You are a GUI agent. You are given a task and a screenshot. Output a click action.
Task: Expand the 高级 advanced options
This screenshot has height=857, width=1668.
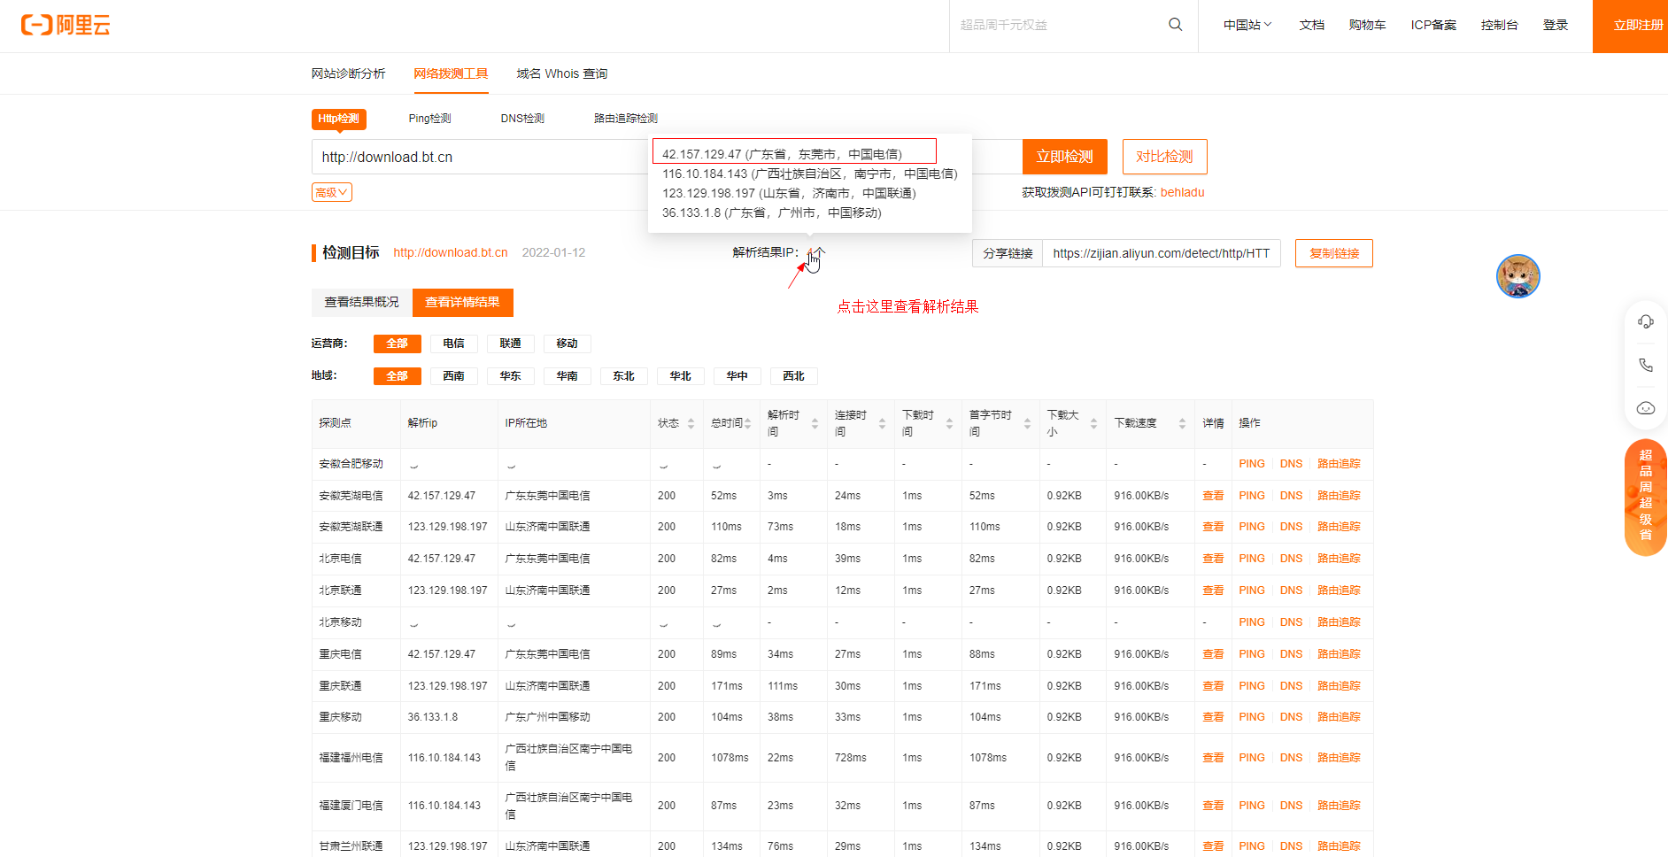[x=332, y=192]
